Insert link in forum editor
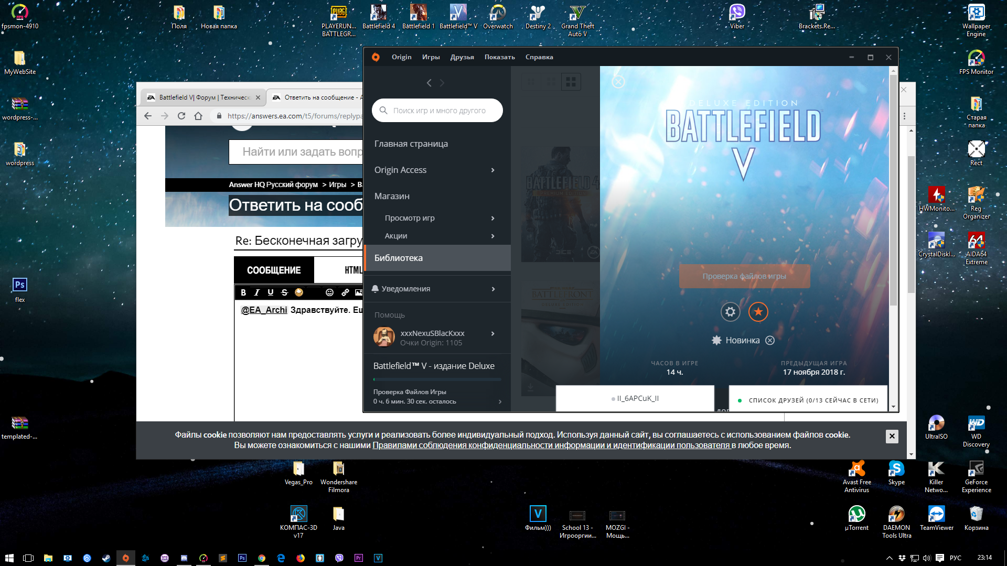The width and height of the screenshot is (1007, 566). 345,292
